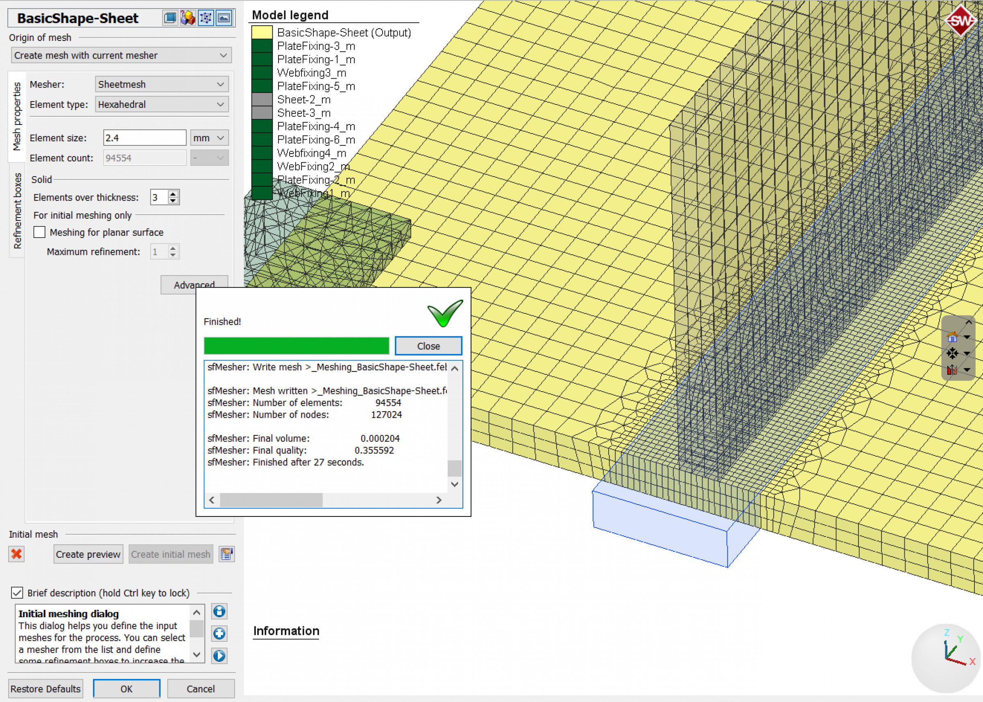This screenshot has height=702, width=983.
Task: Click the Create preview button
Action: (88, 554)
